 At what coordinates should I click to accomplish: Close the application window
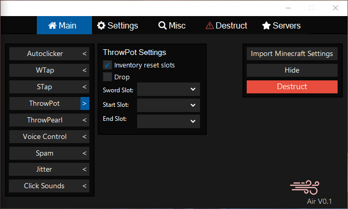tap(336, 8)
